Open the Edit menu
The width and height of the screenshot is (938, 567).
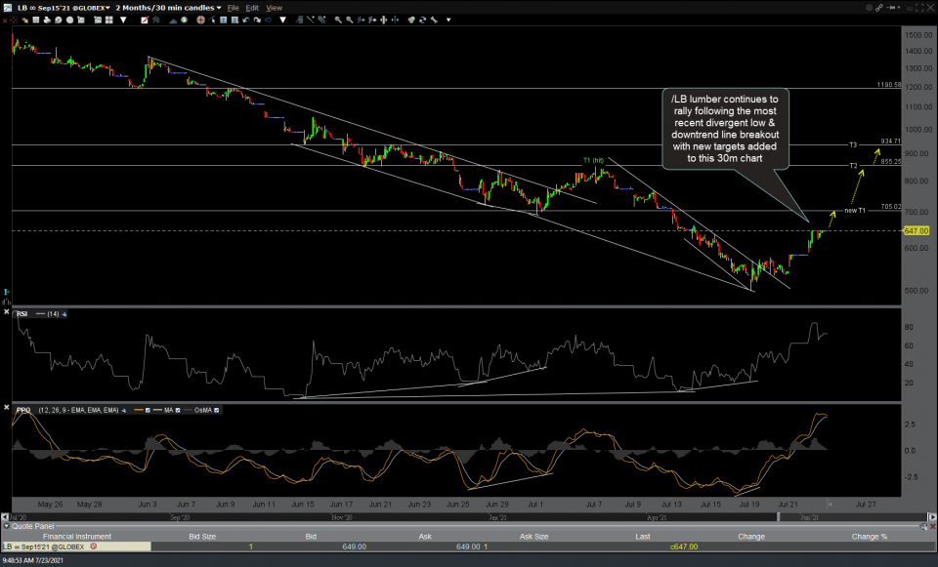253,8
